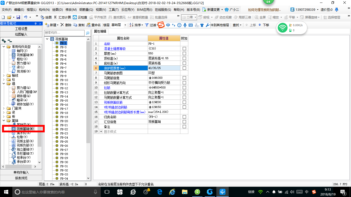The image size is (351, 197).
Task: Tick 附加 checkbox for 保护层厚度
Action: click(x=184, y=68)
